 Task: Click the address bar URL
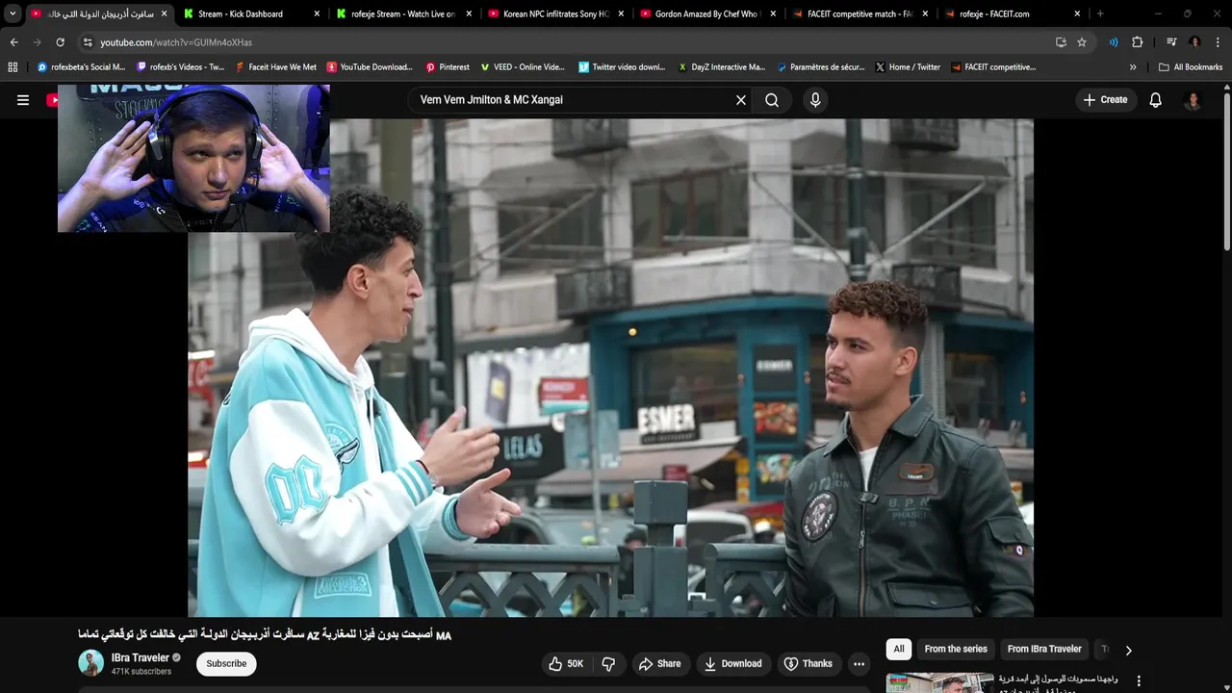tap(176, 42)
